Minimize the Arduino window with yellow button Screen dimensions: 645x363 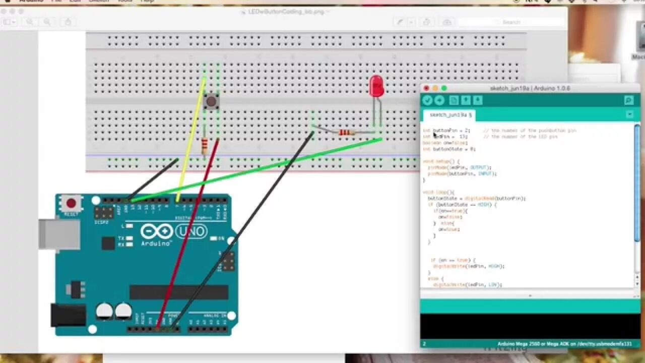[435, 88]
